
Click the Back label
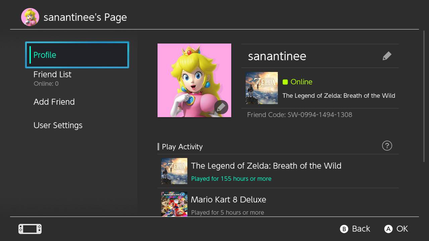[x=361, y=229]
